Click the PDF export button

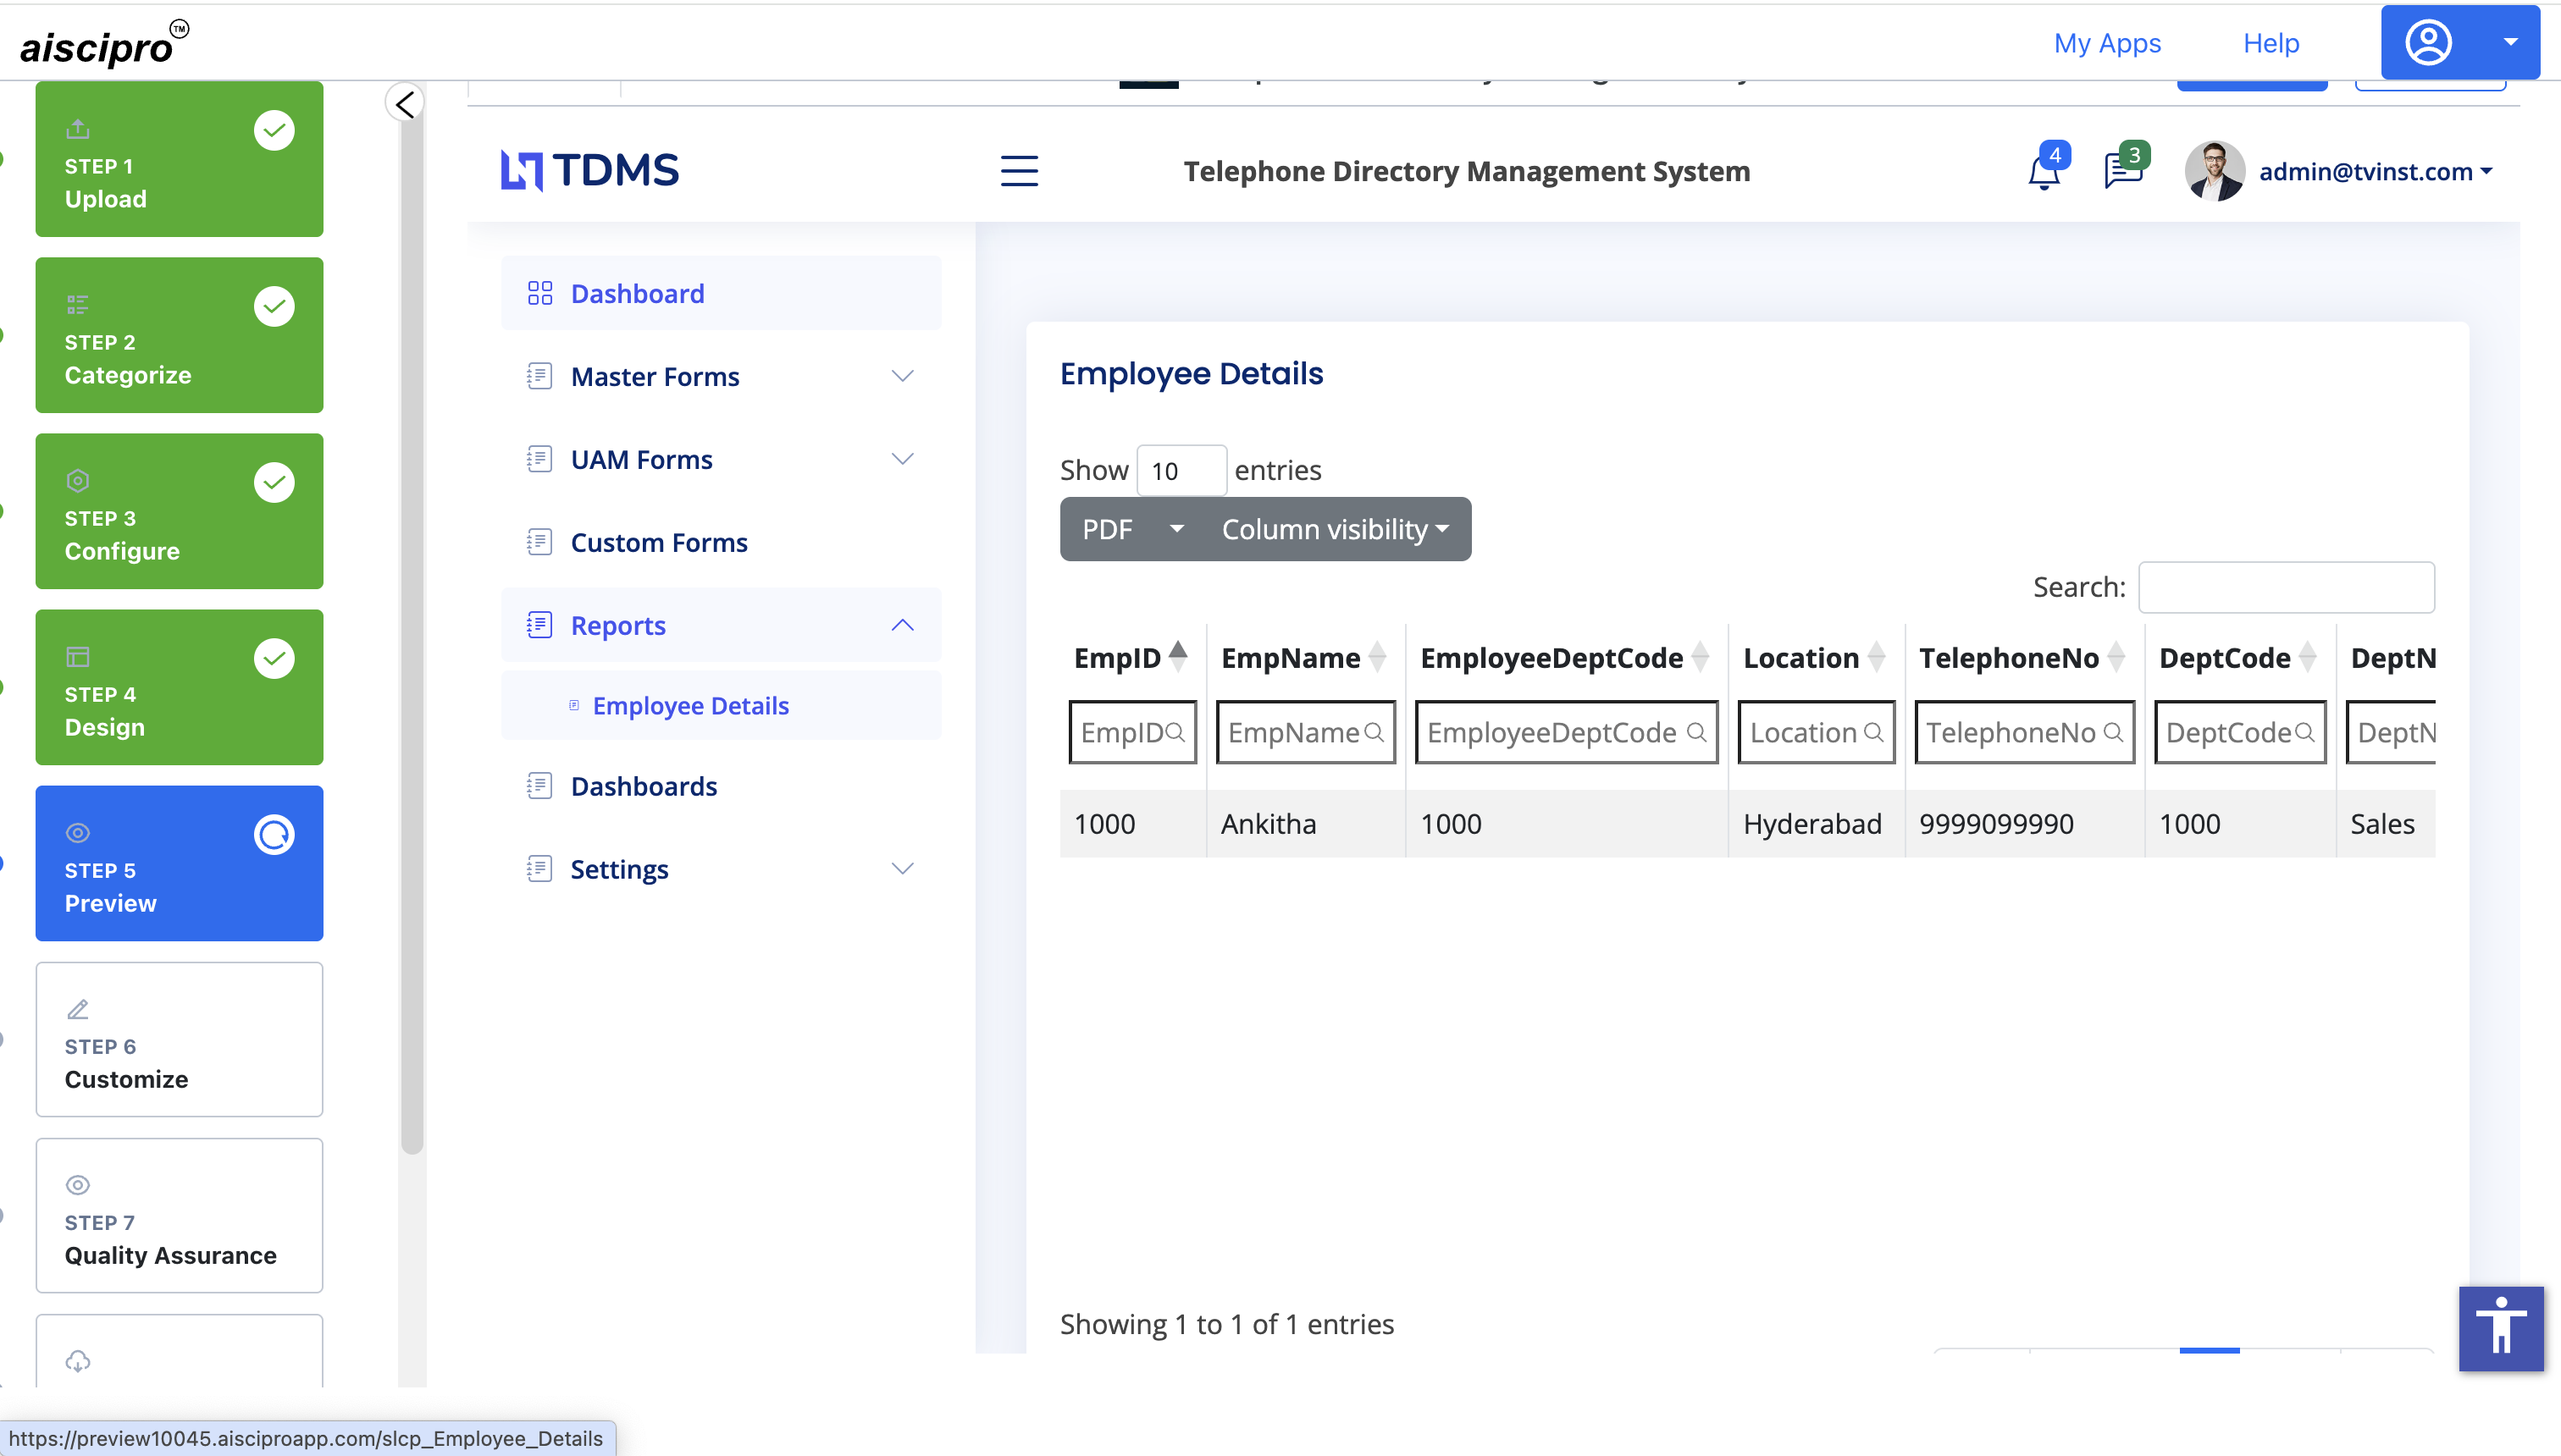click(1109, 529)
